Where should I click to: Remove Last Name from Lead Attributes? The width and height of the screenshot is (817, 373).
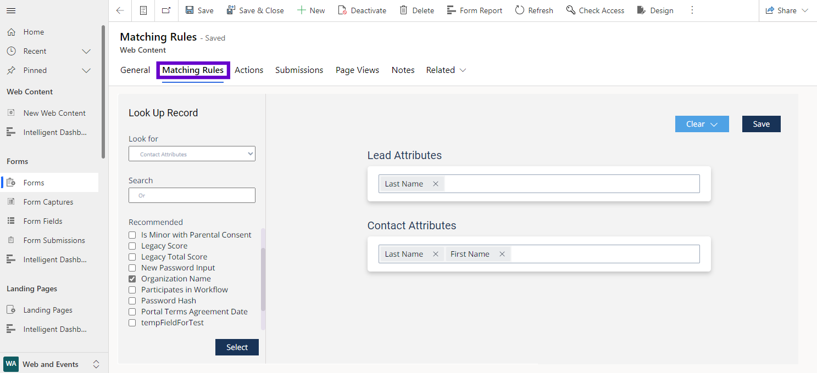click(436, 184)
